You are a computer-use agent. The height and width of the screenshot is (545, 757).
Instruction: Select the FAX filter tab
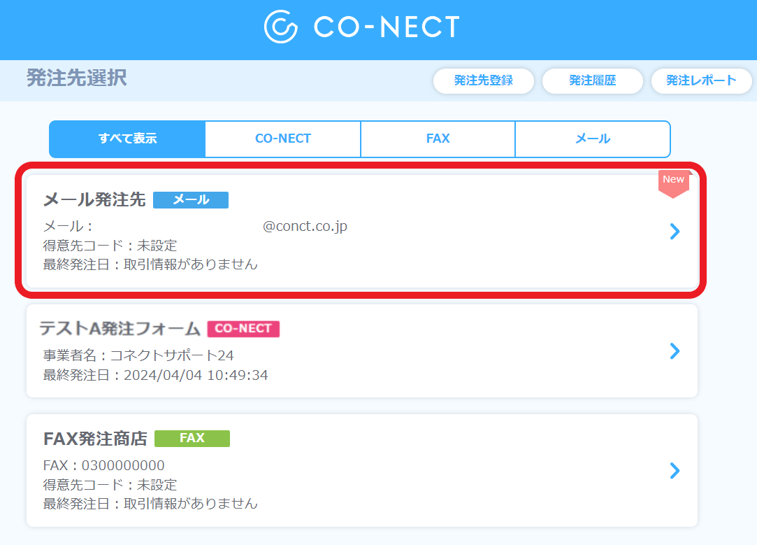point(438,139)
